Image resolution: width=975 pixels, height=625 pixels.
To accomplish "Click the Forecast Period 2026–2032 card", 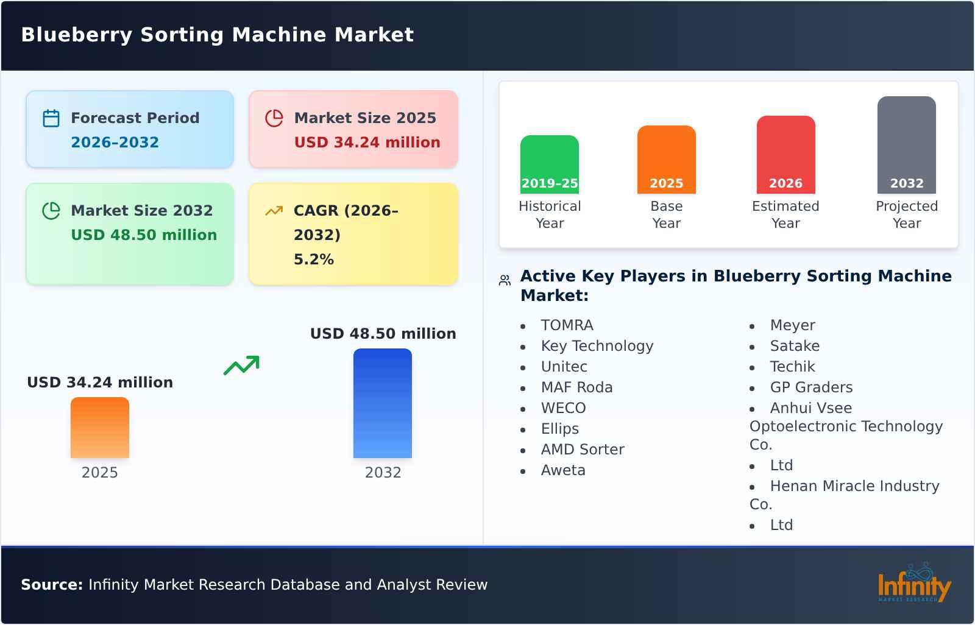I will click(130, 129).
